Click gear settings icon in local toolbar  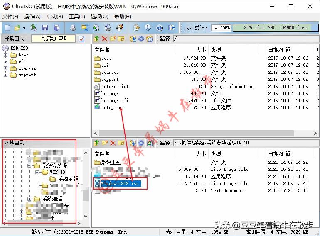[141, 143]
